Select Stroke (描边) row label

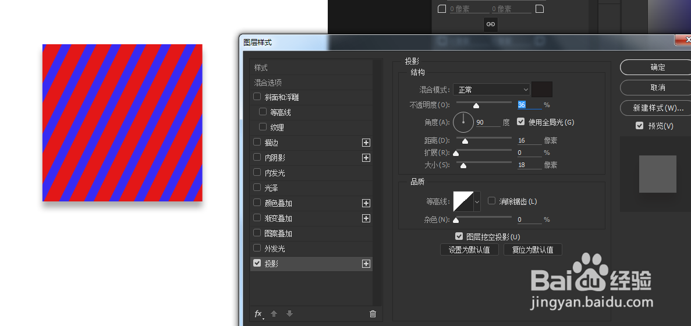pyautogui.click(x=271, y=143)
